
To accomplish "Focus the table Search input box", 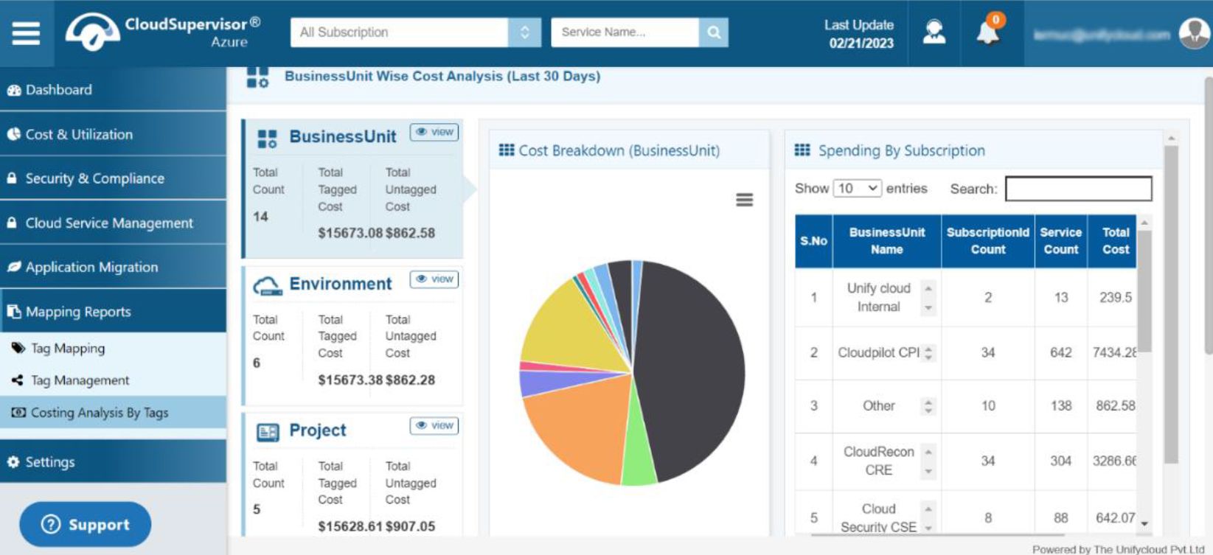I will [1079, 189].
